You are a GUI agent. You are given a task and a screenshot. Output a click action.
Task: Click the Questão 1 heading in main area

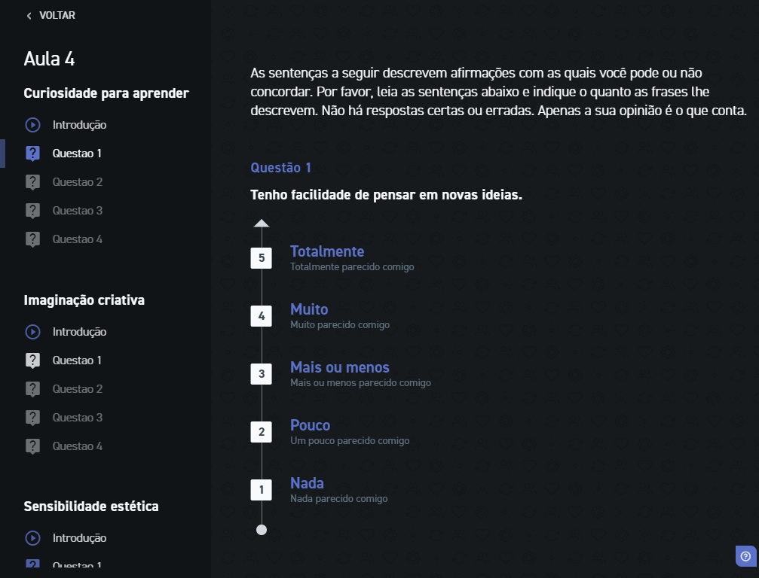pos(280,168)
